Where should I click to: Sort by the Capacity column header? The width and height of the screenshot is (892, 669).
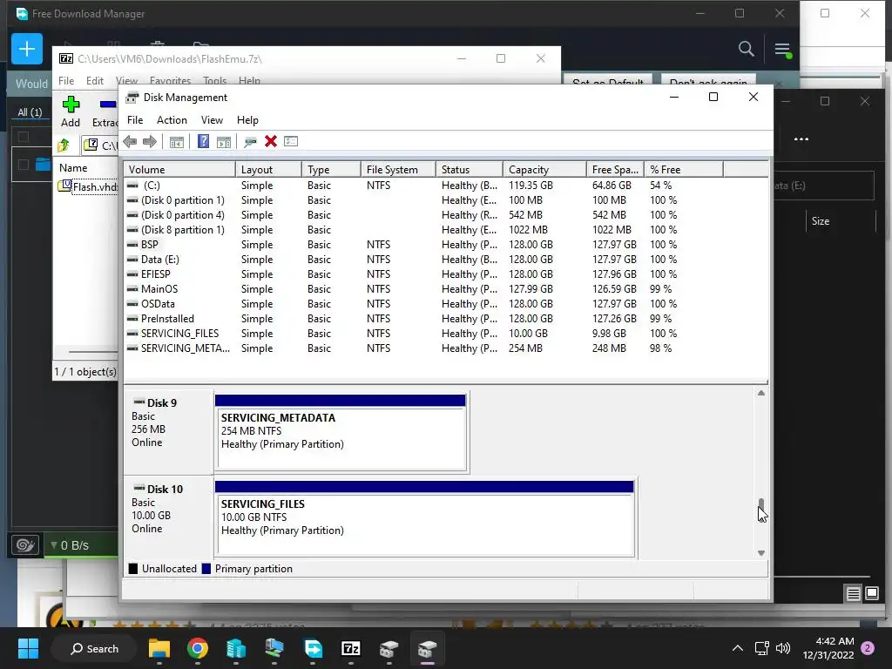[x=545, y=170]
